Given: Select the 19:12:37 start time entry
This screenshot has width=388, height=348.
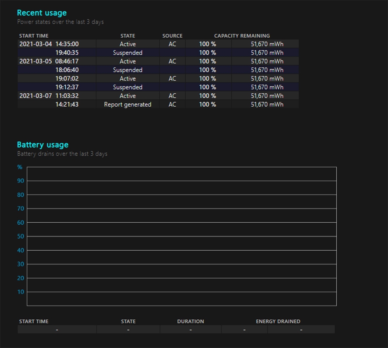Looking at the screenshot, I should click(67, 87).
